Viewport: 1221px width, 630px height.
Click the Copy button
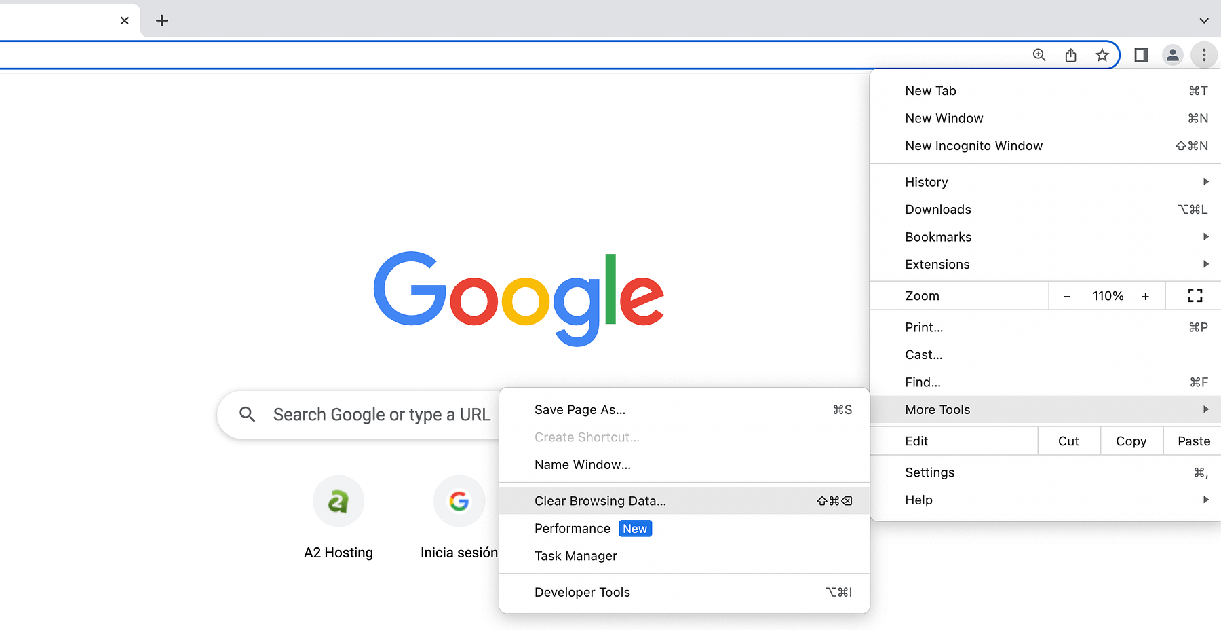coord(1131,441)
